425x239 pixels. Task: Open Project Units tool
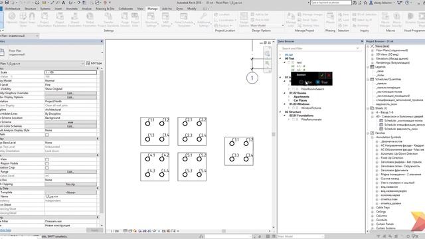[x=135, y=19]
